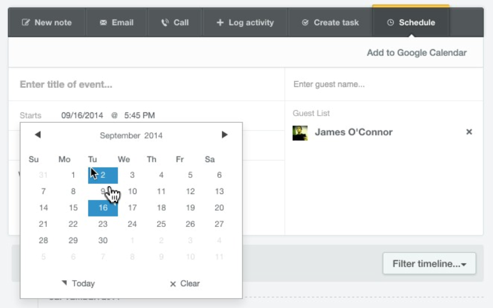The width and height of the screenshot is (493, 308).
Task: Clear the selected calendar date
Action: [x=185, y=283]
